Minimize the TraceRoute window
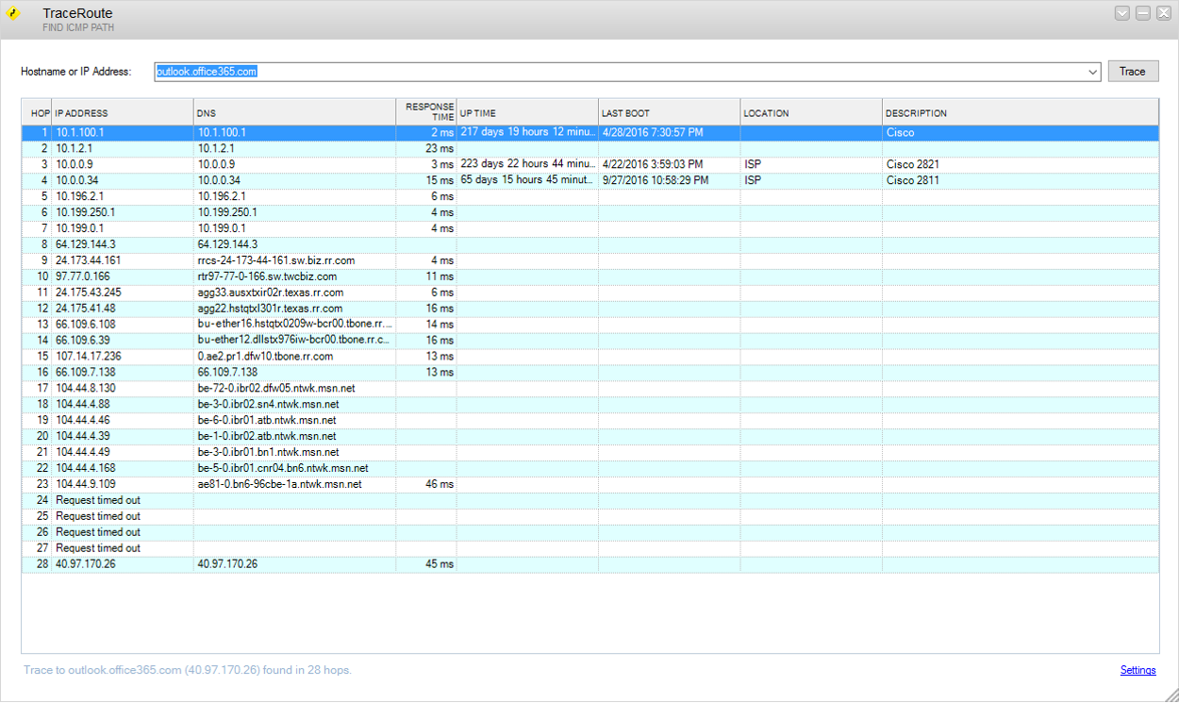The image size is (1179, 703). pyautogui.click(x=1144, y=13)
